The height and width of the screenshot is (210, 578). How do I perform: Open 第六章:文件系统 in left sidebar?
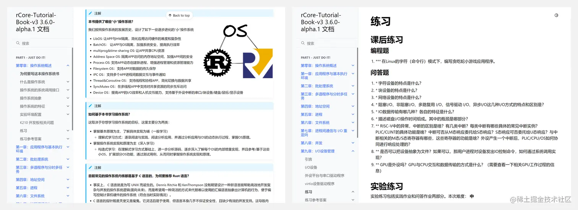[x=30, y=196]
